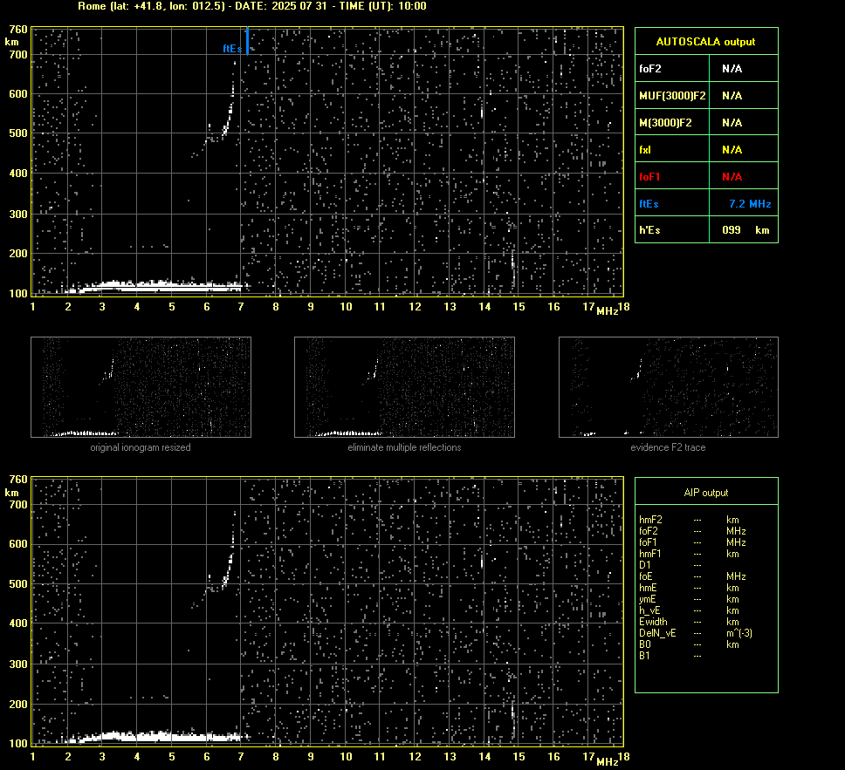Select the '7.2 MHz' ftEs value
845x770 pixels.
pos(750,204)
